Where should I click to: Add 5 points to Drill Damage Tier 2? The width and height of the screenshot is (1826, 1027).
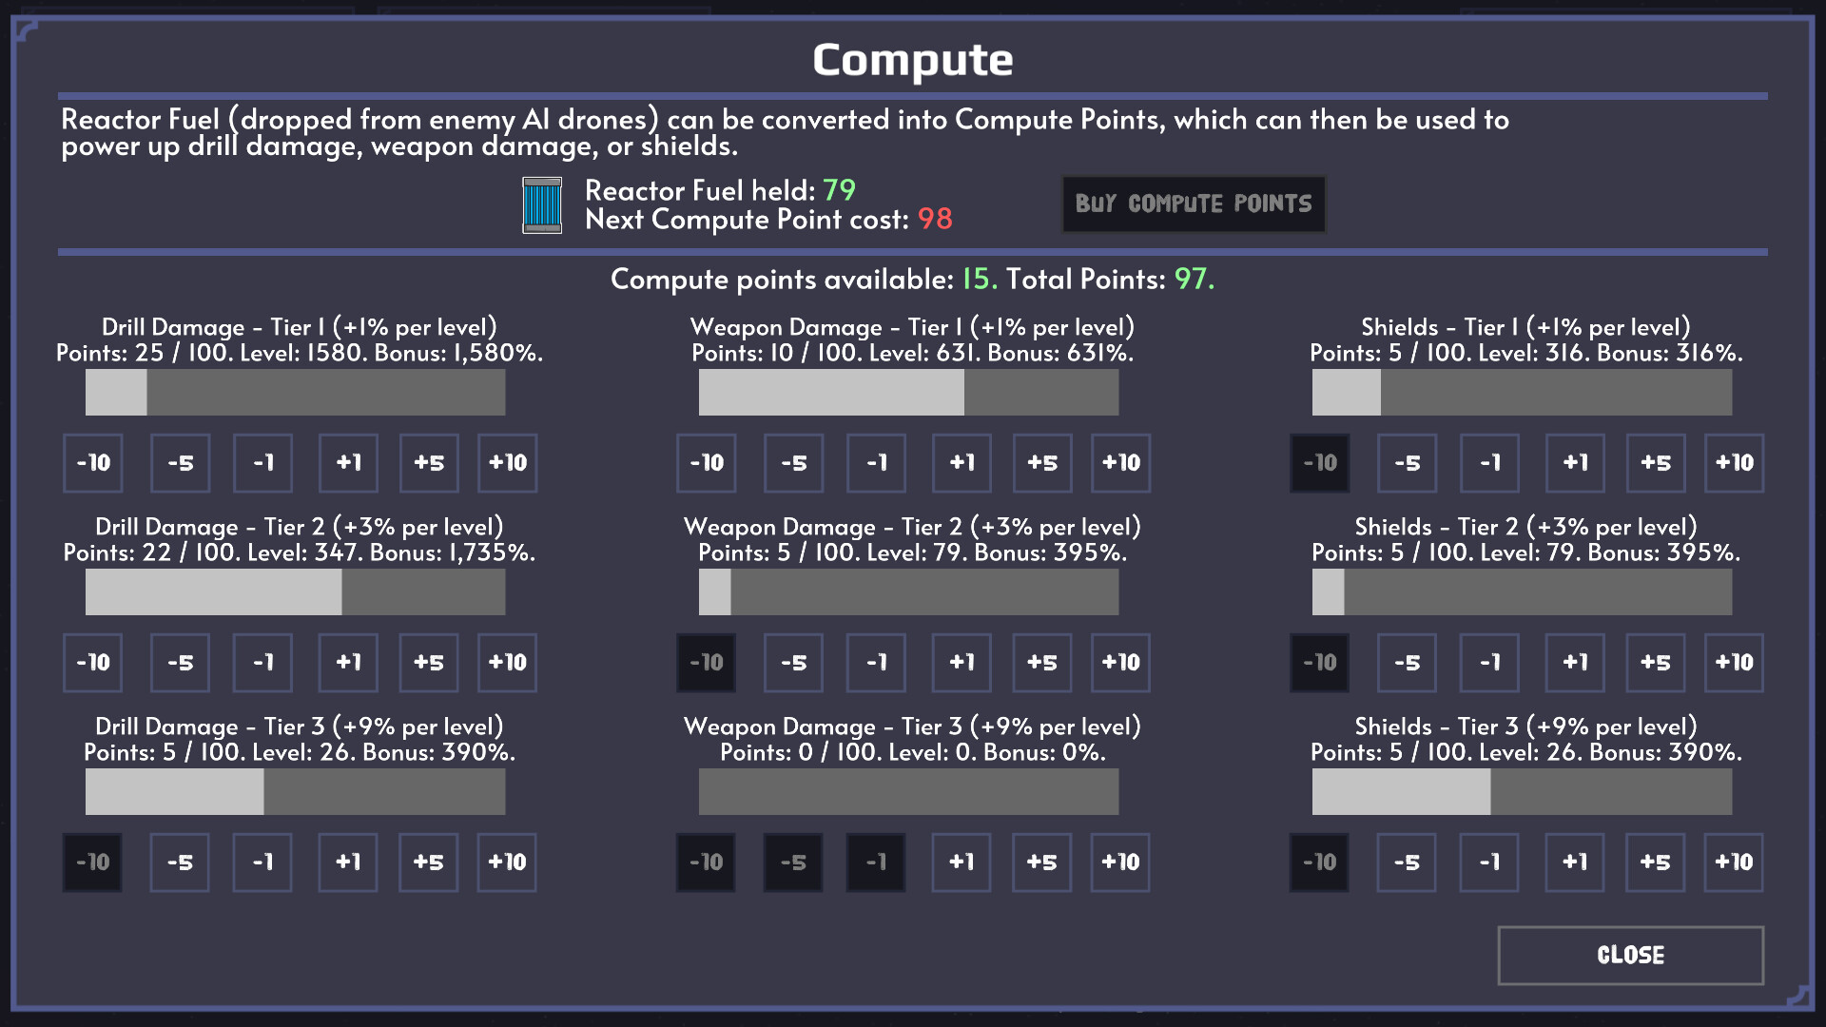pyautogui.click(x=429, y=663)
